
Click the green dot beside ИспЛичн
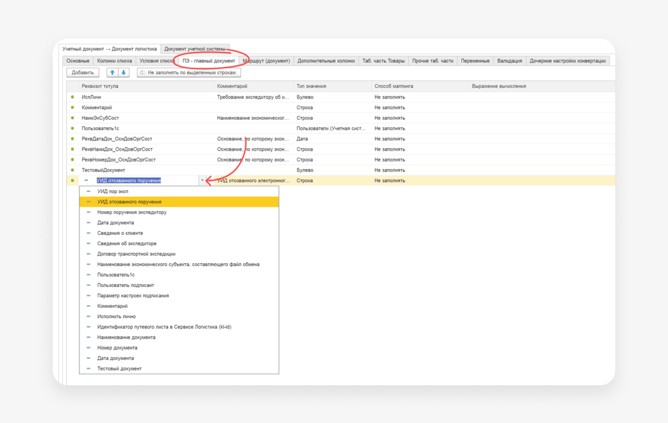click(73, 97)
